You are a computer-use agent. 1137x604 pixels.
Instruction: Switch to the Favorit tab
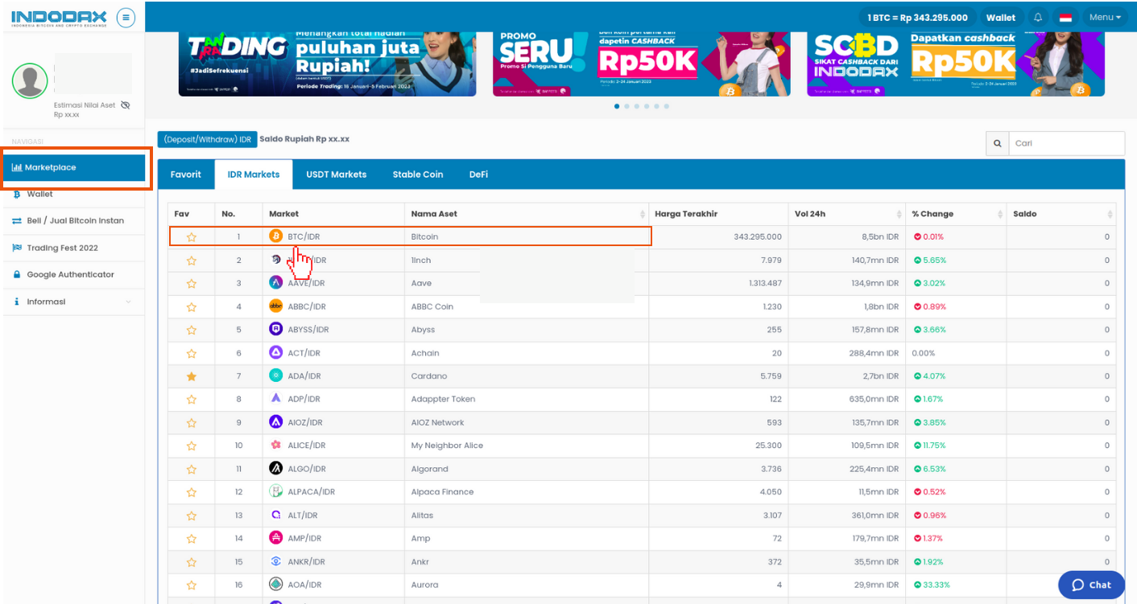[186, 175]
